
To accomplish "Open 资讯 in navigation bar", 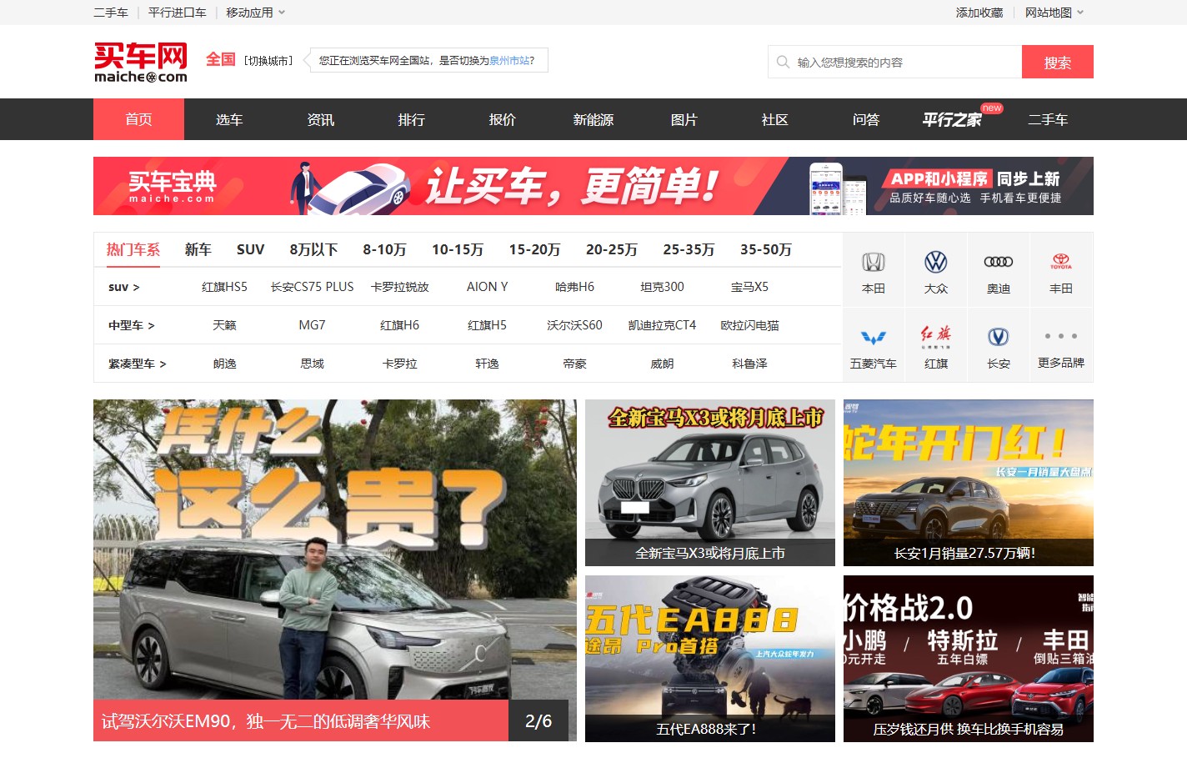I will [320, 119].
